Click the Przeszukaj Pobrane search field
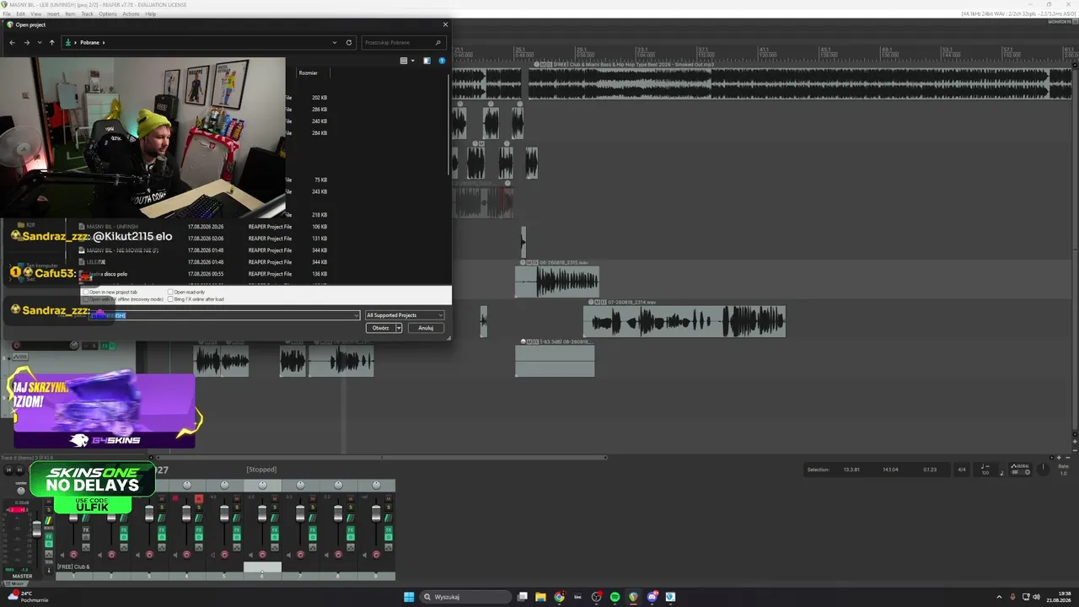Viewport: 1079px width, 607px height. pos(403,42)
